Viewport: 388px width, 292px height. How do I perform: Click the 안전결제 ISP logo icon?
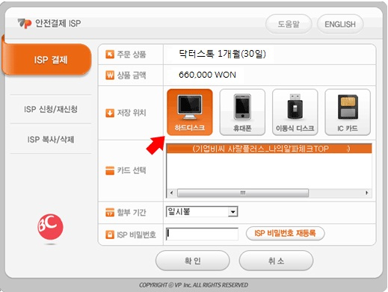(25, 23)
